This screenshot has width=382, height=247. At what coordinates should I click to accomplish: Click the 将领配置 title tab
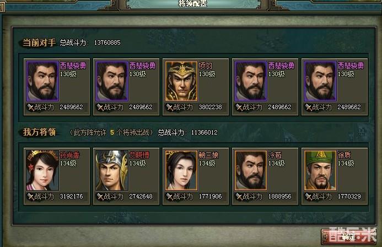[192, 4]
